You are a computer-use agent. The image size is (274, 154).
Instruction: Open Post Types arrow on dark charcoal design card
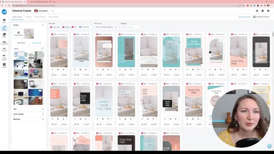click(x=269, y=34)
